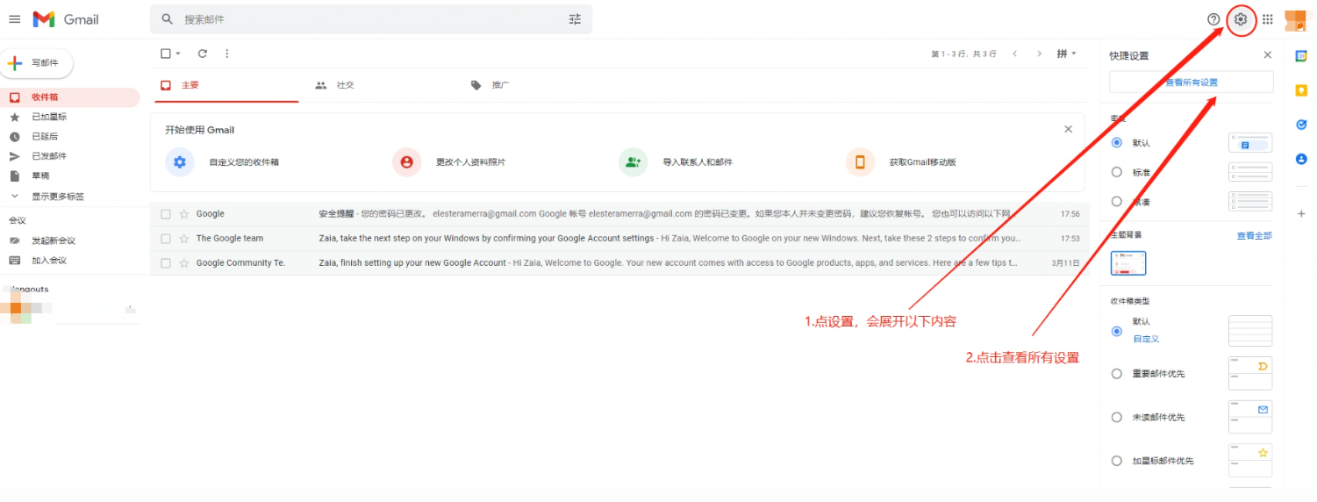
Task: Toggle the main menu hamburger icon
Action: click(15, 19)
